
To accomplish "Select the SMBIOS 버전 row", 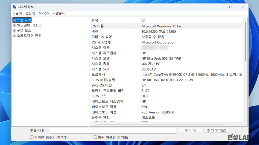I will click(167, 85).
